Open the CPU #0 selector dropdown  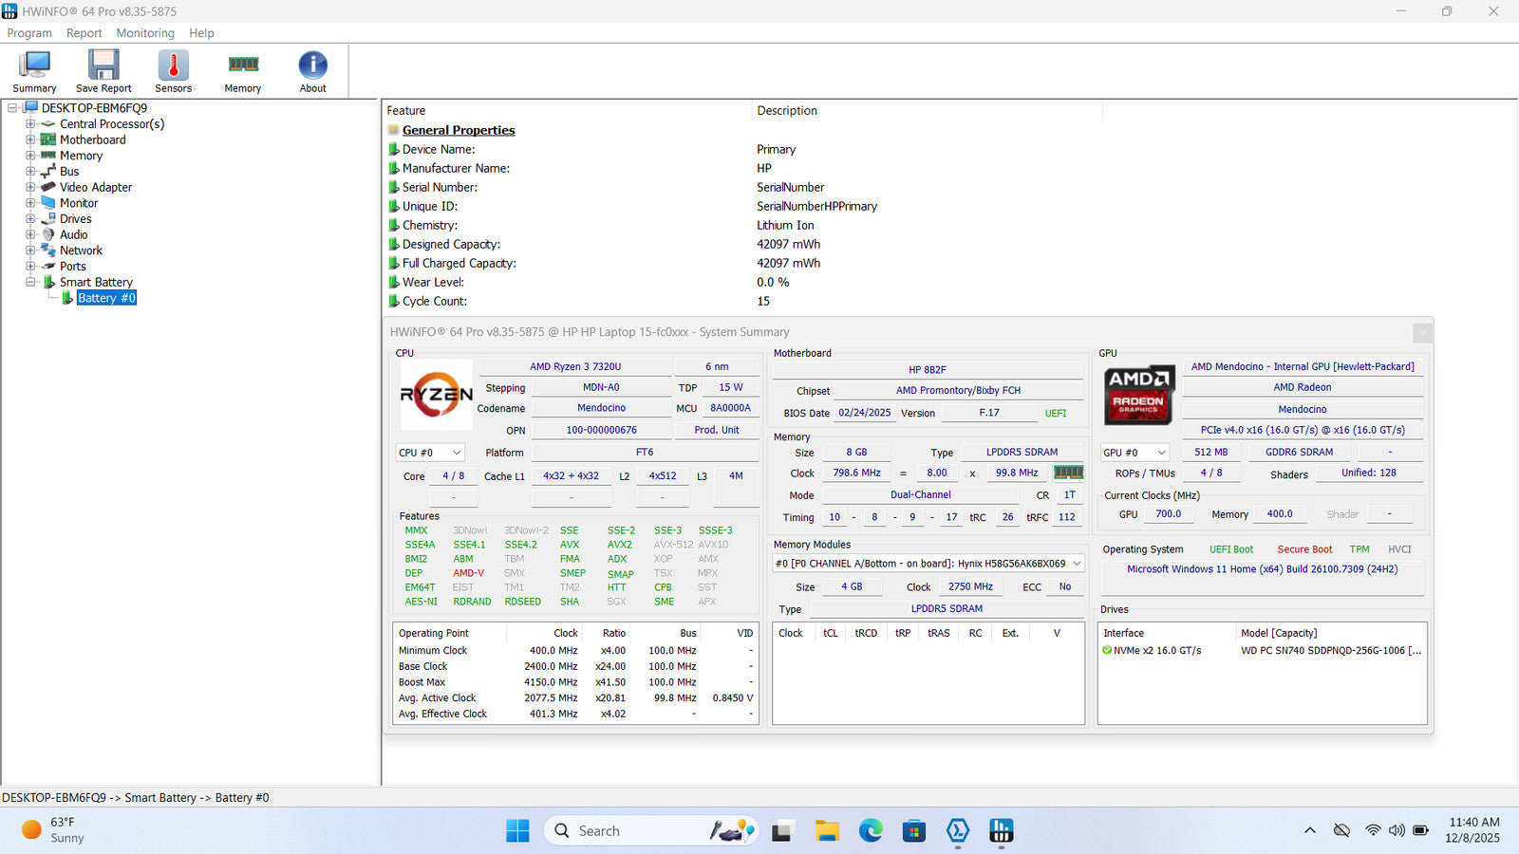tap(430, 453)
